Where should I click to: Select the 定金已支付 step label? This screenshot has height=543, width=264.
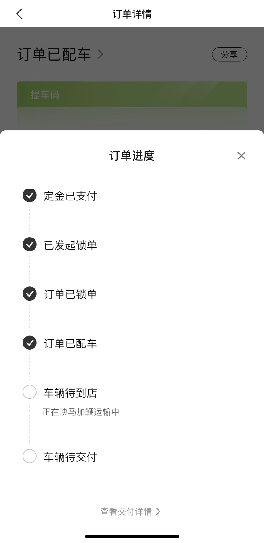[70, 196]
